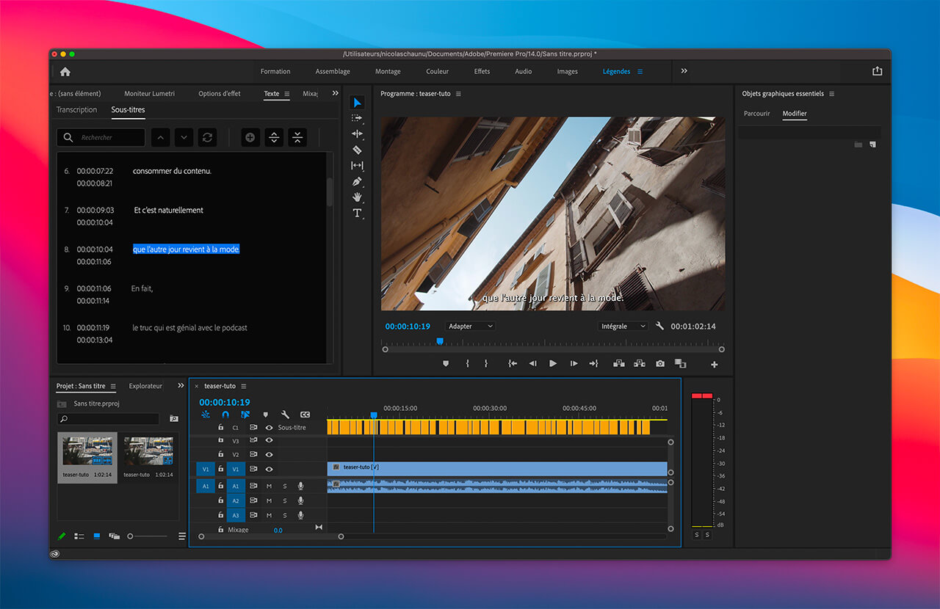Click Parcourir in Objets graphiques essentiels
The image size is (940, 609).
pos(757,114)
